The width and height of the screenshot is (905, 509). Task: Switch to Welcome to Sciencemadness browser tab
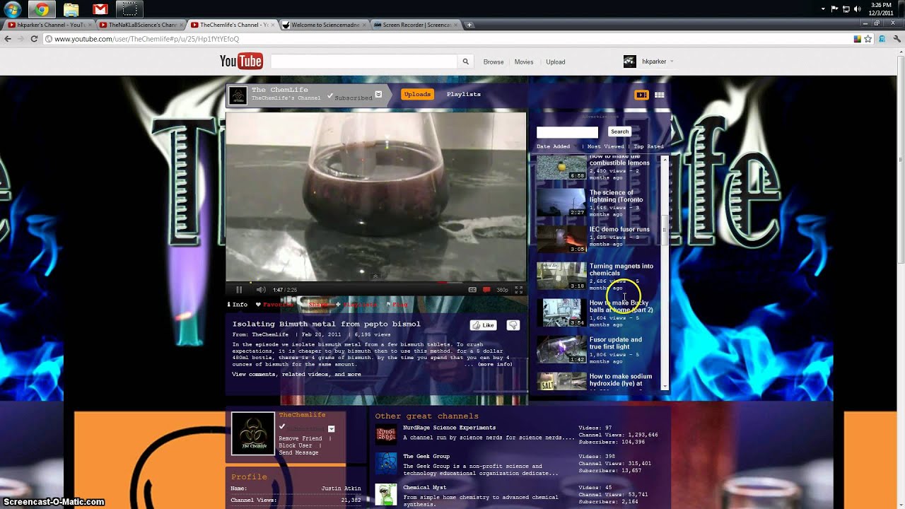point(325,25)
